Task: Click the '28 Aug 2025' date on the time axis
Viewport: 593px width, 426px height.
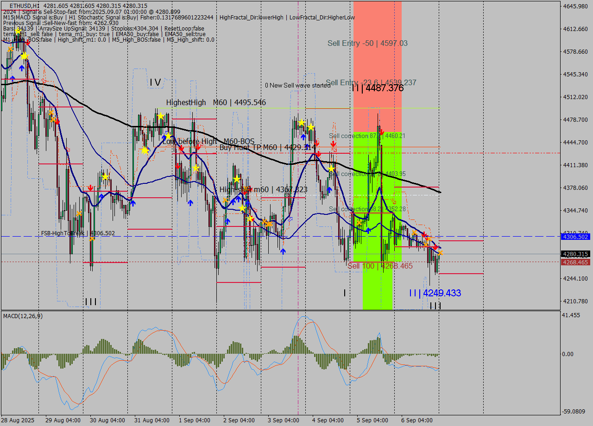Action: click(18, 420)
